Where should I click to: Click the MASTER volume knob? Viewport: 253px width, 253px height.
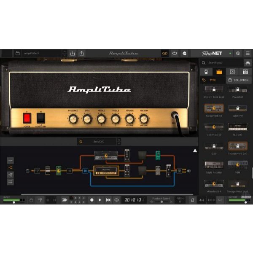(129, 119)
